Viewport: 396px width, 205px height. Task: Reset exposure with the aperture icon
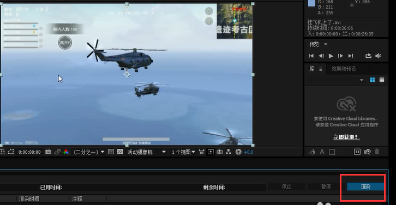pos(238,152)
